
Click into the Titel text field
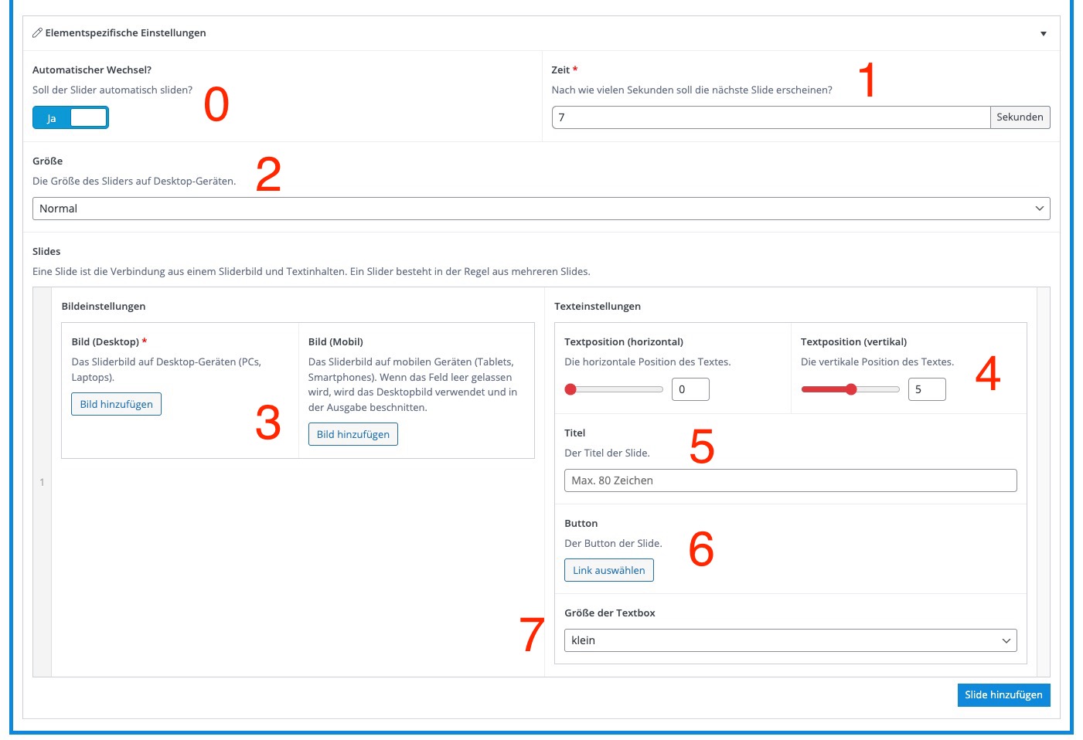[x=790, y=480]
